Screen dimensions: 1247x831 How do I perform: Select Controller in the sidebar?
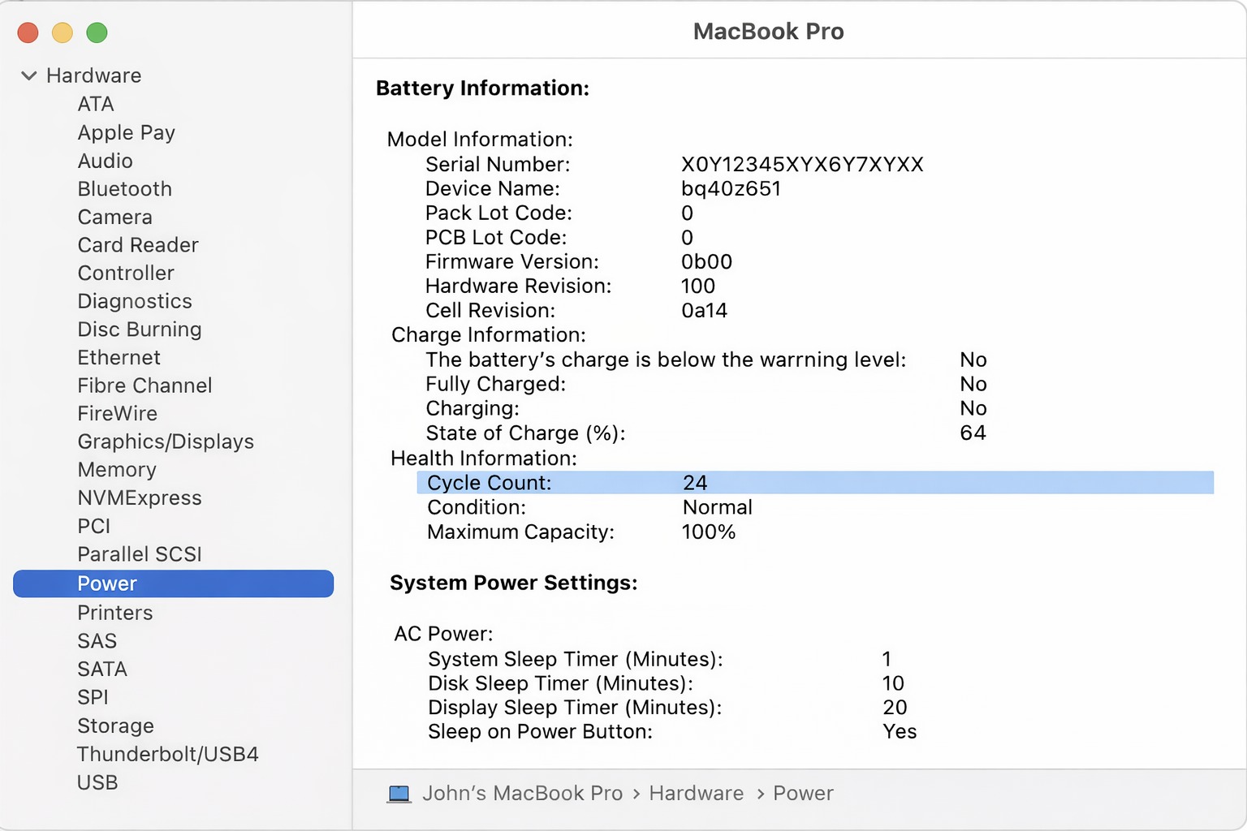coord(126,273)
